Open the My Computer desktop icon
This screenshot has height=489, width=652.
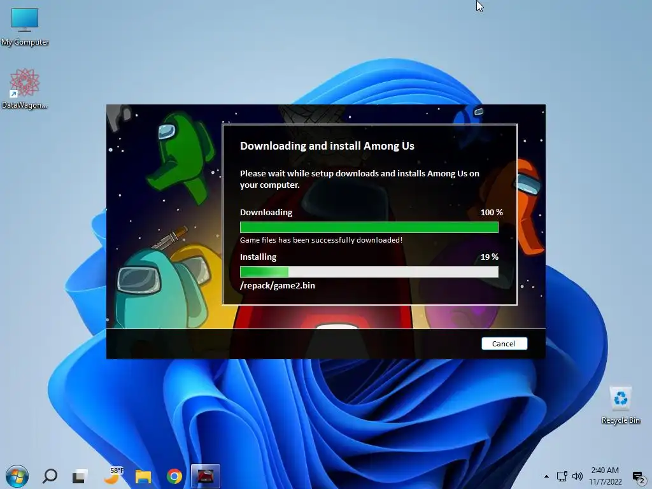click(x=25, y=25)
